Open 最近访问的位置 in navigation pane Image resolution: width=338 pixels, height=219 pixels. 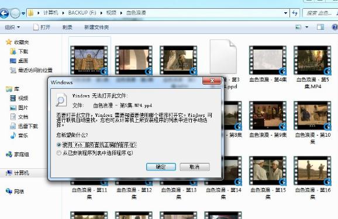tap(31, 70)
